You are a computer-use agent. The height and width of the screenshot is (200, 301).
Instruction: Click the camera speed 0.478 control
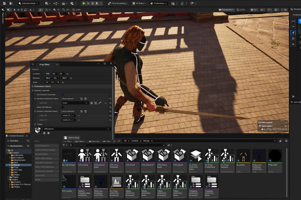click(x=241, y=10)
